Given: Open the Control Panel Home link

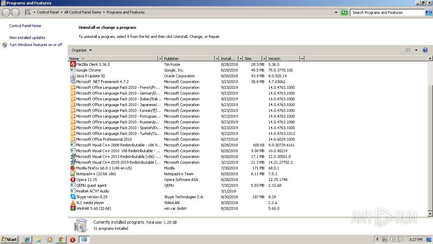Looking at the screenshot, I should [x=25, y=26].
